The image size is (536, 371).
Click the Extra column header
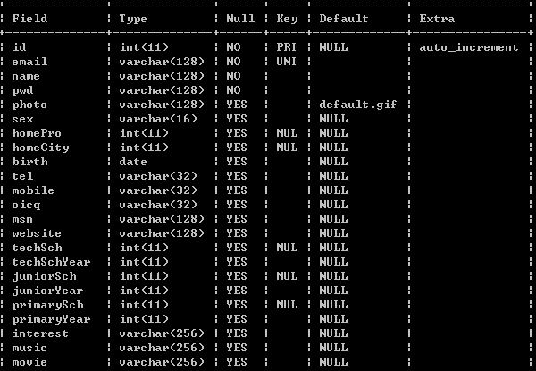click(x=437, y=19)
